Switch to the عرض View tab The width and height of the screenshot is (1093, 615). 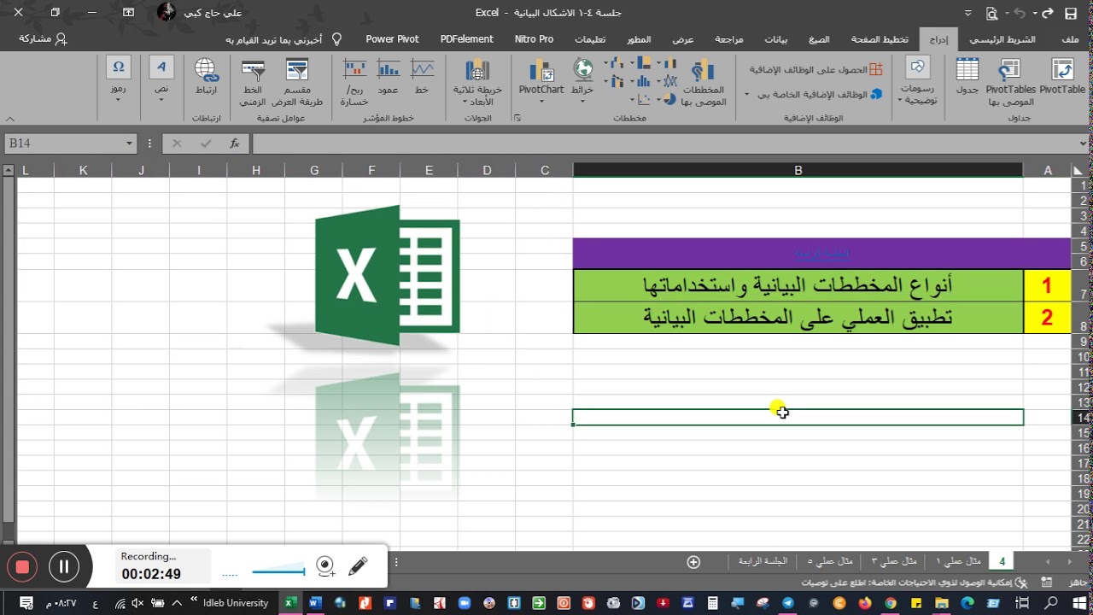(682, 39)
